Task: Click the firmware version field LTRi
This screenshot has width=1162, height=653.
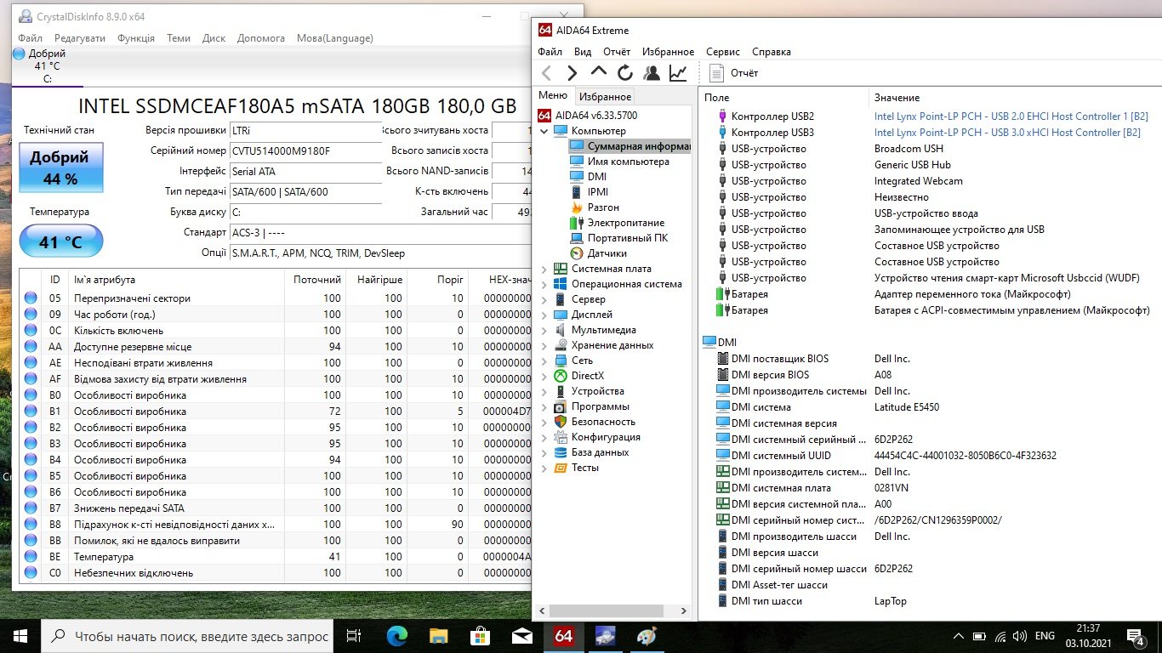Action: 306,131
